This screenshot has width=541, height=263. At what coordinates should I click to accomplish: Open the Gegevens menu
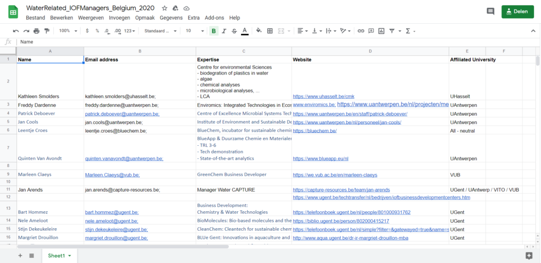click(x=172, y=18)
